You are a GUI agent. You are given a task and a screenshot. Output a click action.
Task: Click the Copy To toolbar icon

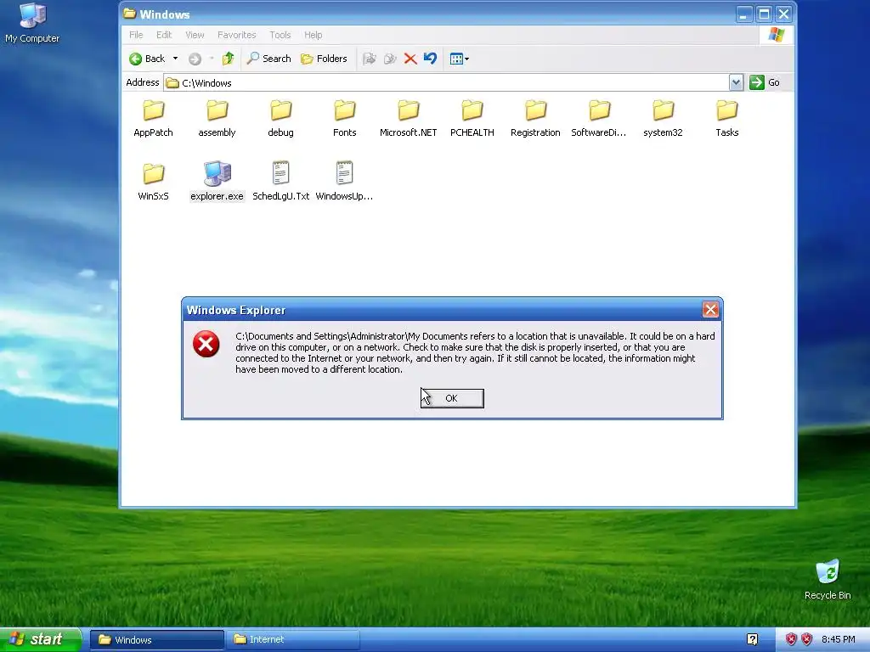click(x=390, y=59)
